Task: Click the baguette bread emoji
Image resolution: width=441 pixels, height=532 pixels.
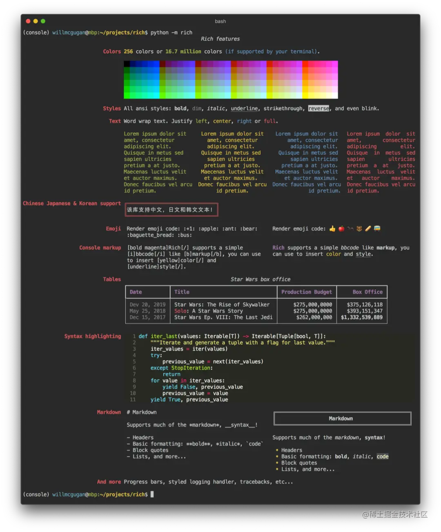Action: 368,229
